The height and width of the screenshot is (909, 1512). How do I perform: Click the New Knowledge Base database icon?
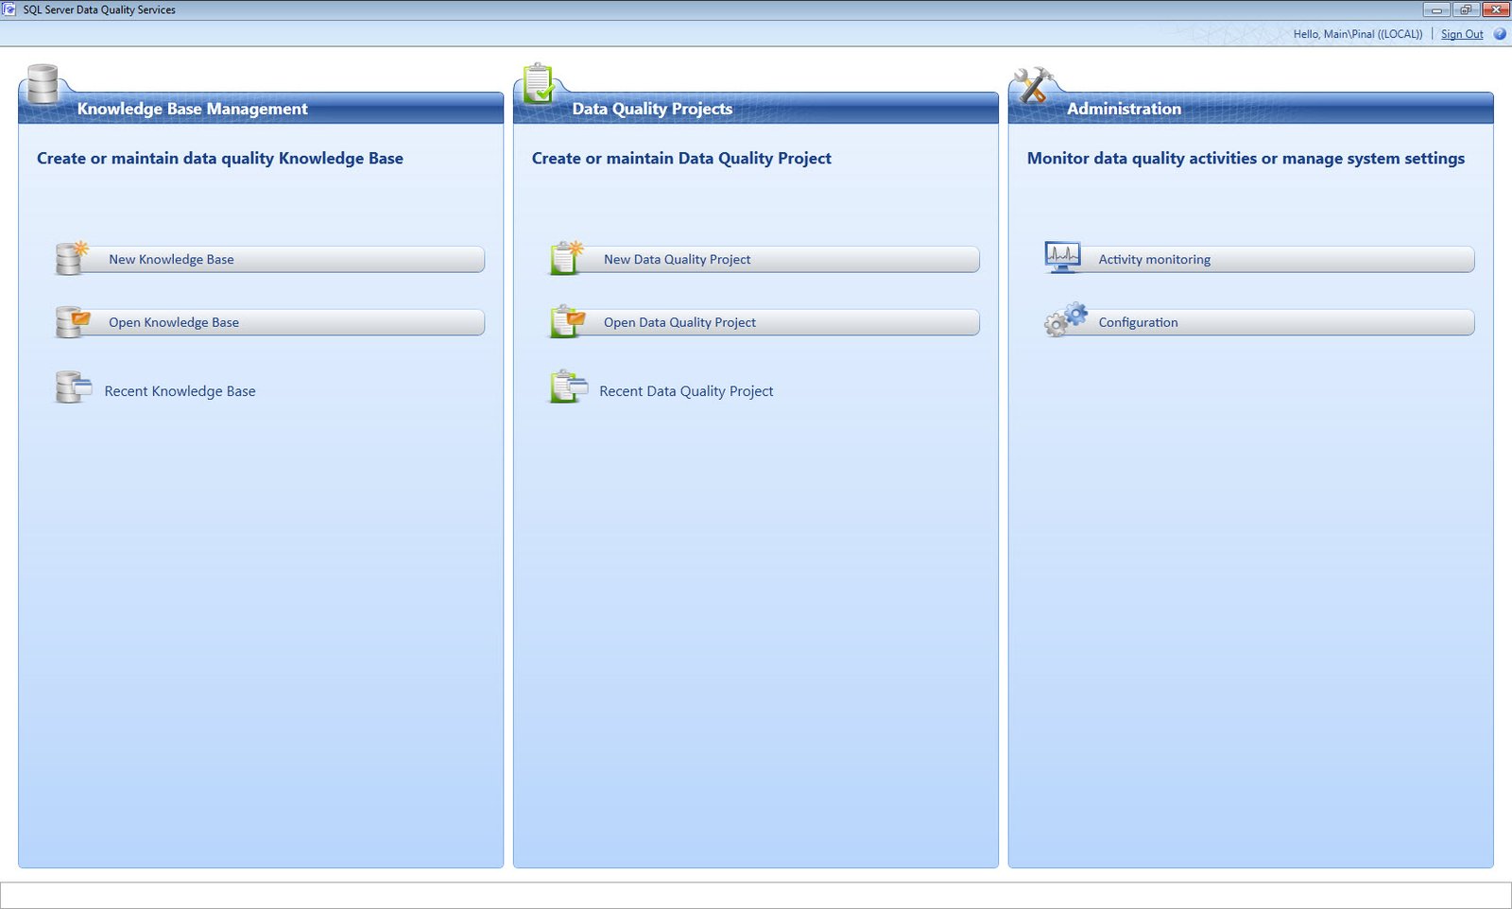coord(72,258)
